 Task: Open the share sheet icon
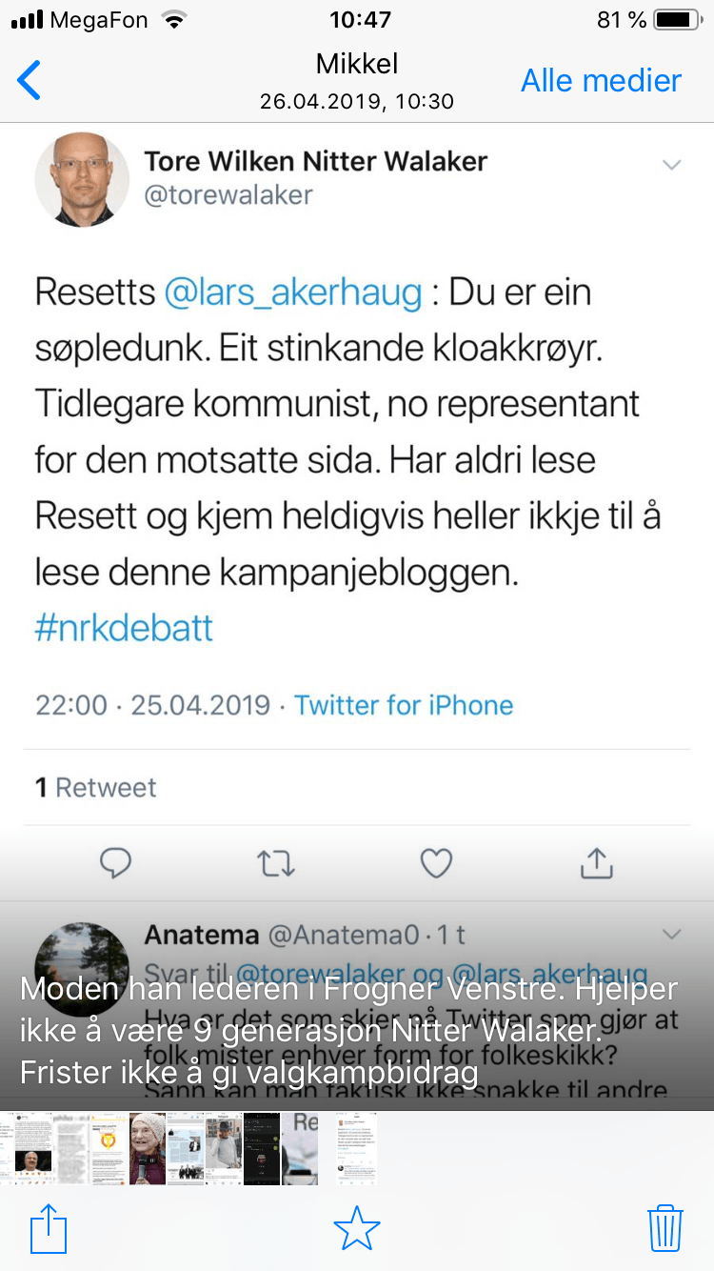[x=49, y=1228]
